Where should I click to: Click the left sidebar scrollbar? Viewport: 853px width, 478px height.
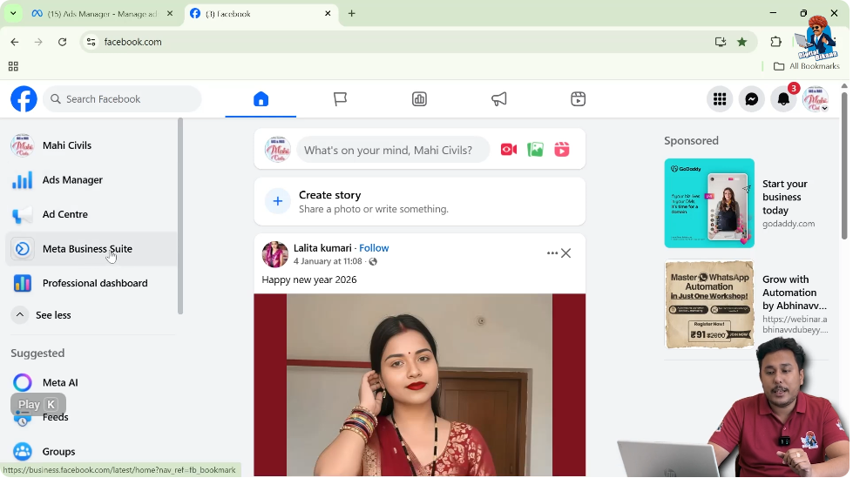180,217
